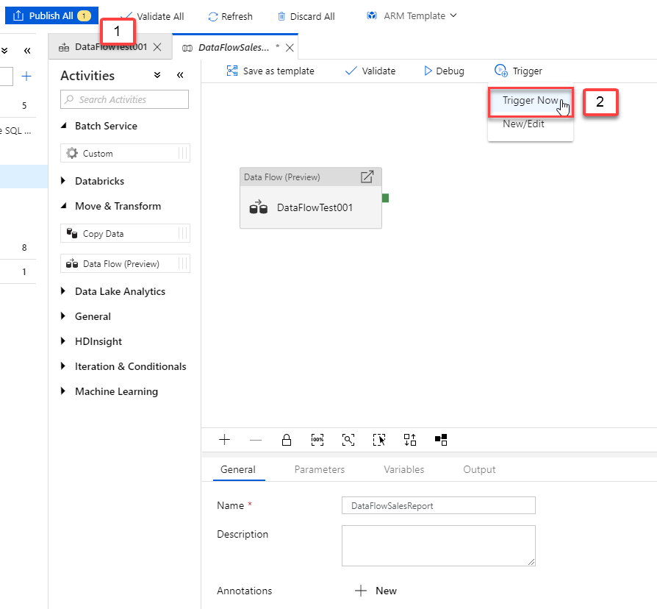The height and width of the screenshot is (609, 657).
Task: Select the Custom activity
Action: (125, 153)
